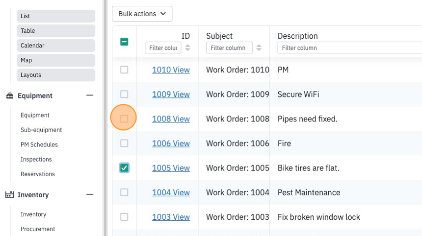The image size is (422, 236).
Task: Check the box for Work Order 1003
Action: click(124, 217)
